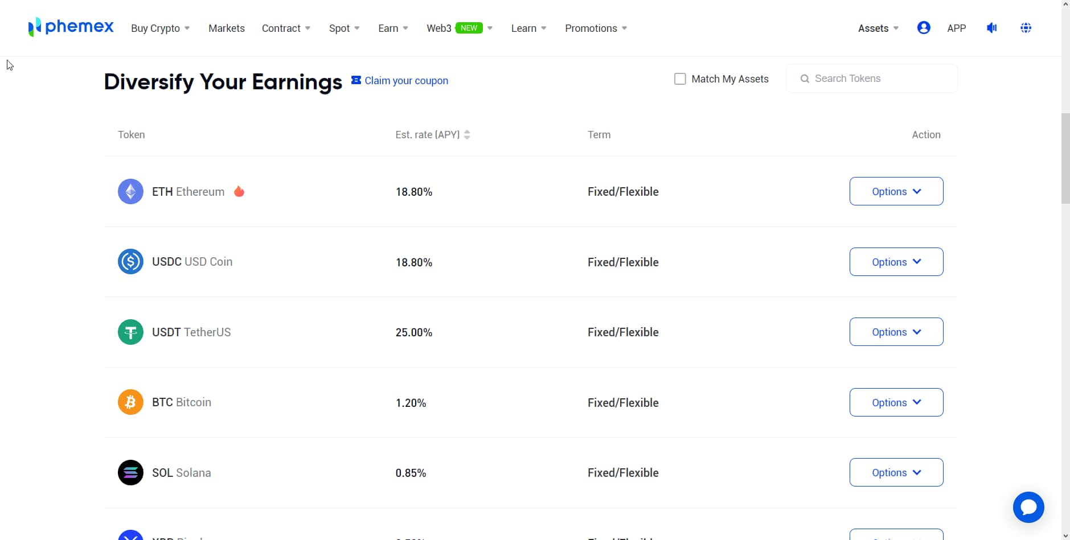Expand Options dropdown for BTC Bitcoin
1070x540 pixels.
tap(896, 402)
